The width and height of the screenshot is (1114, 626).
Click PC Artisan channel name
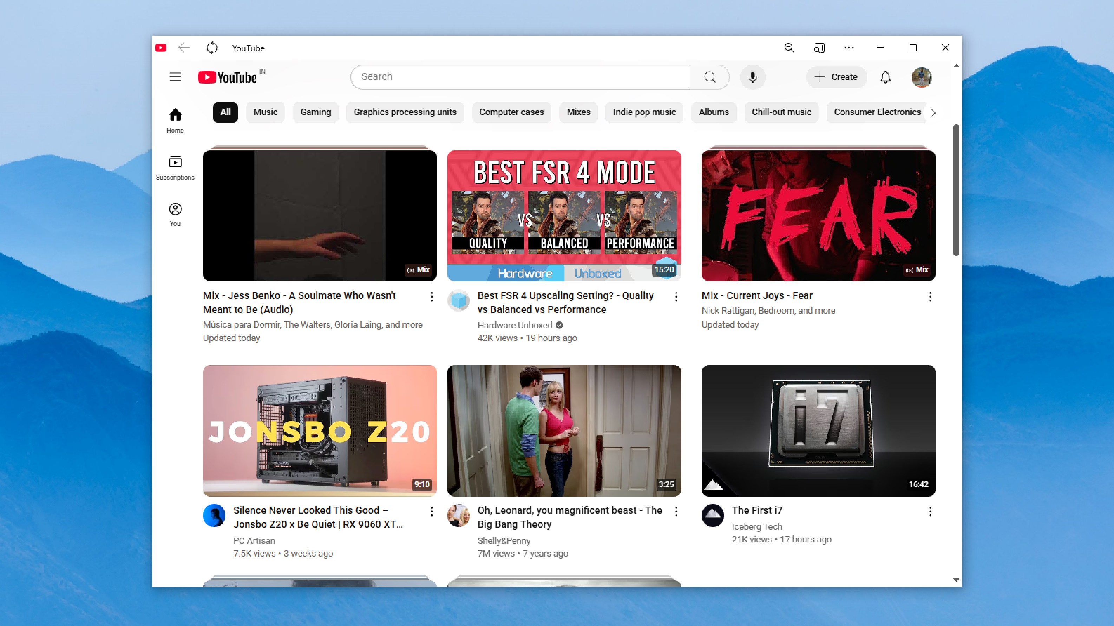254,540
